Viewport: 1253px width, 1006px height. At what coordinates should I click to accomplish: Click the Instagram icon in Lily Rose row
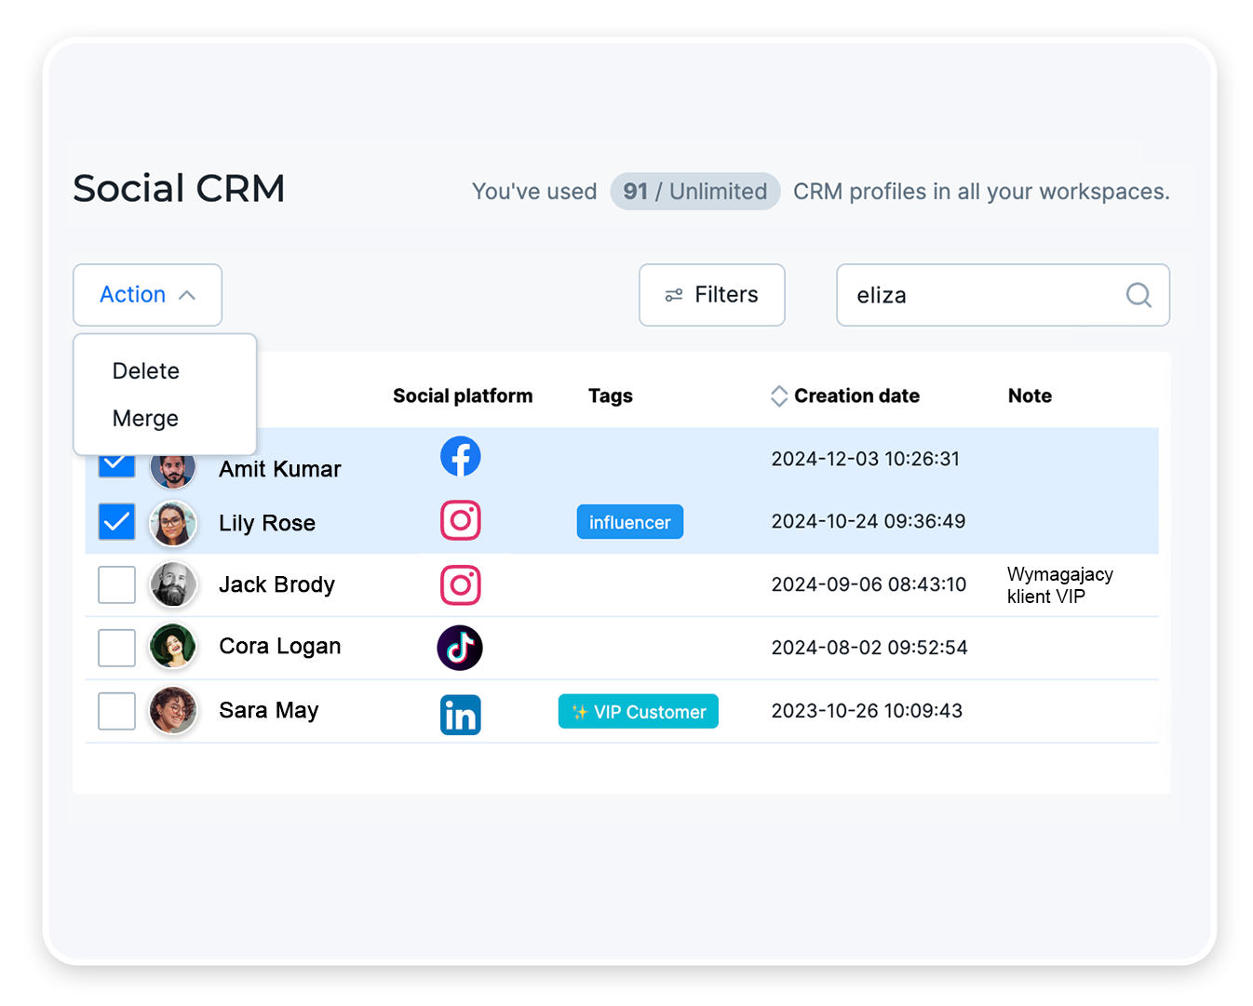(460, 520)
